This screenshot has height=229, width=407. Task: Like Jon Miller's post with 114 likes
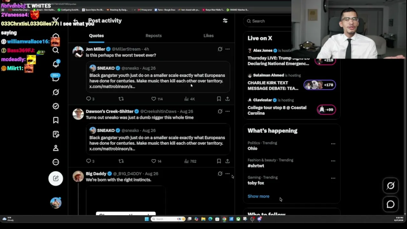(x=157, y=99)
